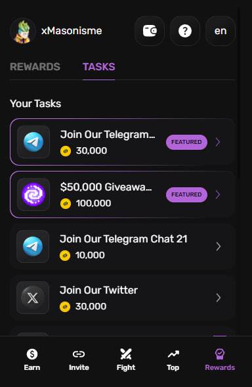Screen dimensions: 252x387
Task: Select the TASKS tab
Action: coord(99,66)
